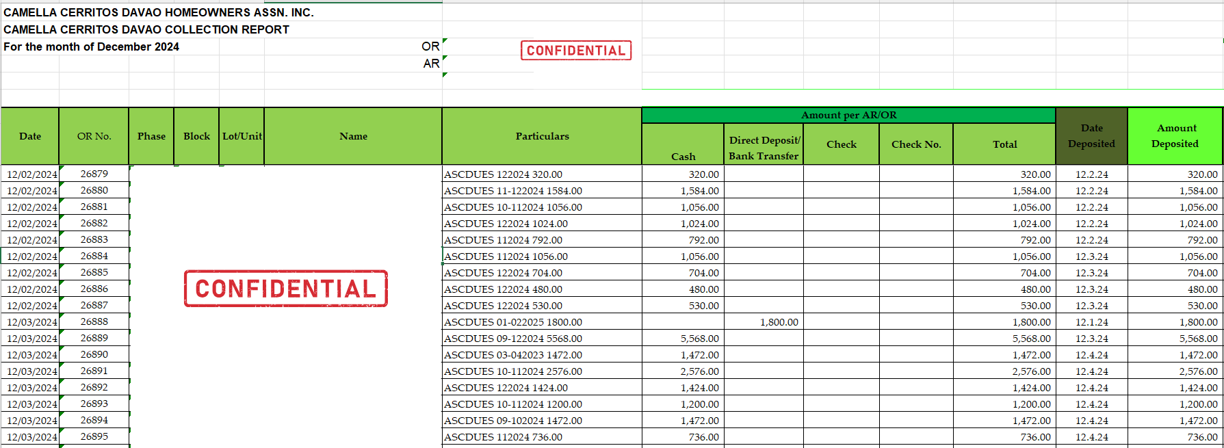Click the Phase header cell
Image resolution: width=1224 pixels, height=448 pixels.
[151, 136]
